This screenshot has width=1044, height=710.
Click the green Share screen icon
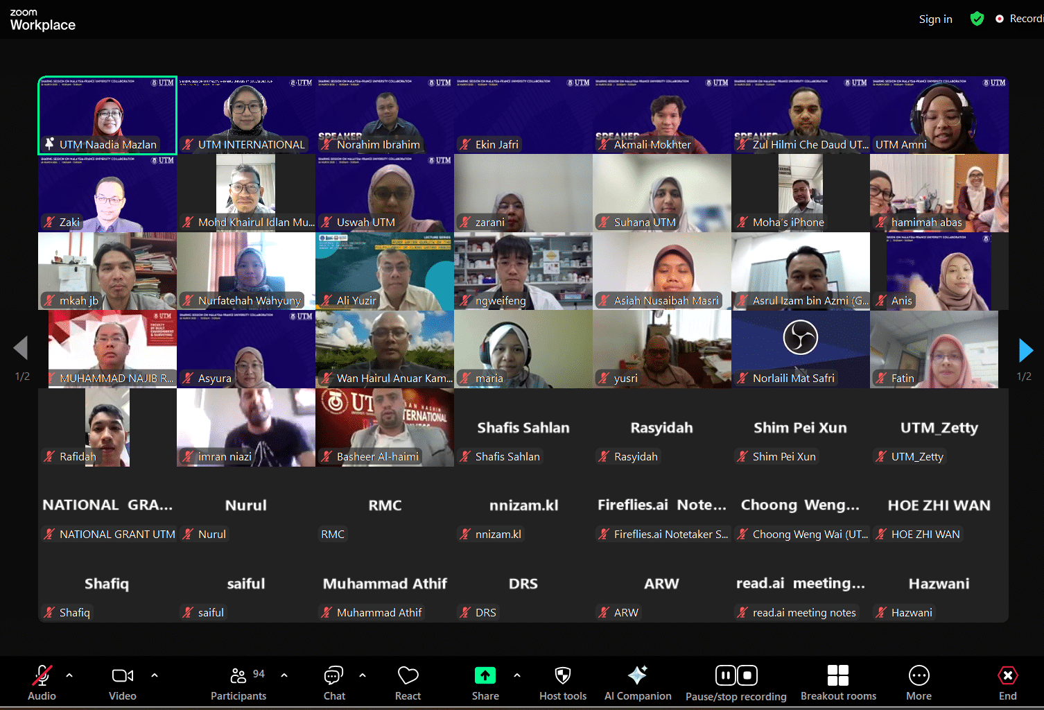[x=485, y=675]
